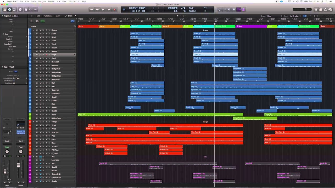The image size is (335, 188).
Task: Toggle Cycle mode button
Action: [220, 10]
